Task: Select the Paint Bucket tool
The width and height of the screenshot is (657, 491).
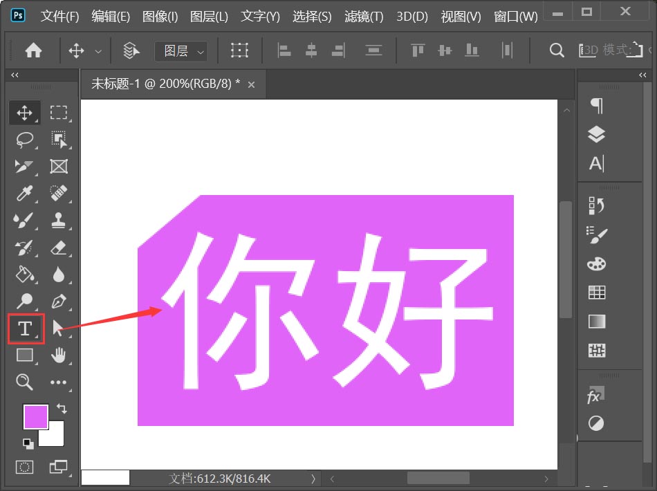Action: click(25, 275)
